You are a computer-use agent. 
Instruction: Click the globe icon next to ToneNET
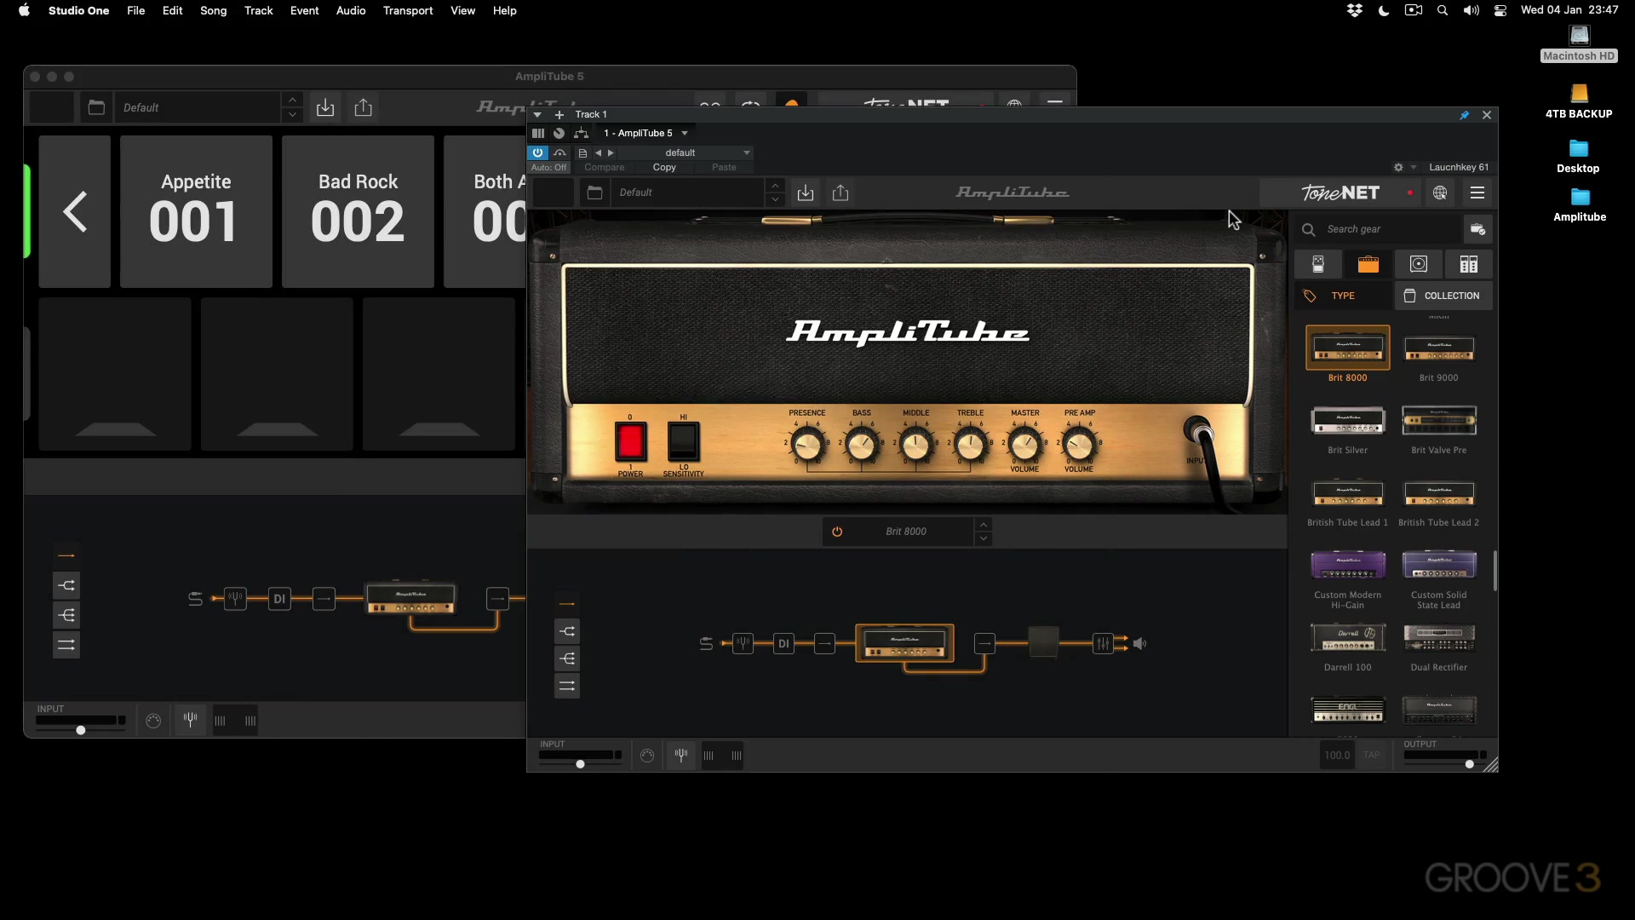pyautogui.click(x=1440, y=193)
